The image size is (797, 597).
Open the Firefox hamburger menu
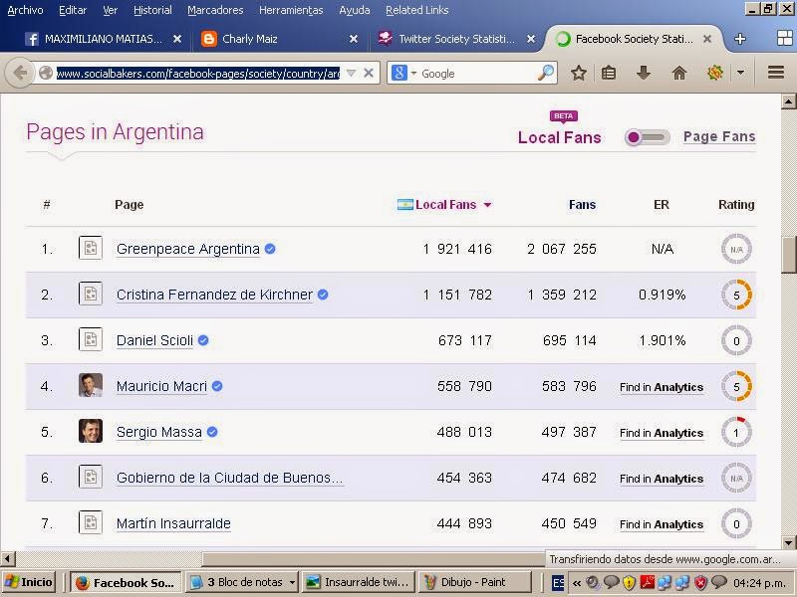[x=776, y=73]
